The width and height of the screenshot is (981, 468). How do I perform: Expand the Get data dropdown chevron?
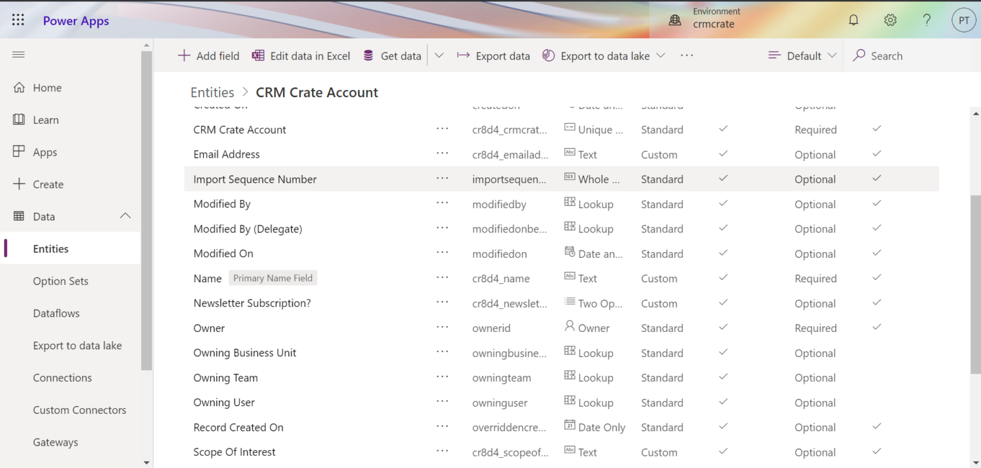tap(439, 56)
